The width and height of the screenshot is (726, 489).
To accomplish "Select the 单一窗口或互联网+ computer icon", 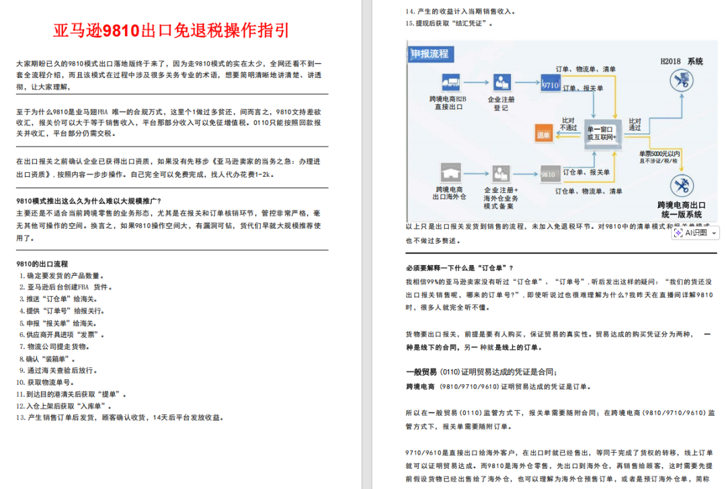I will pyautogui.click(x=602, y=135).
